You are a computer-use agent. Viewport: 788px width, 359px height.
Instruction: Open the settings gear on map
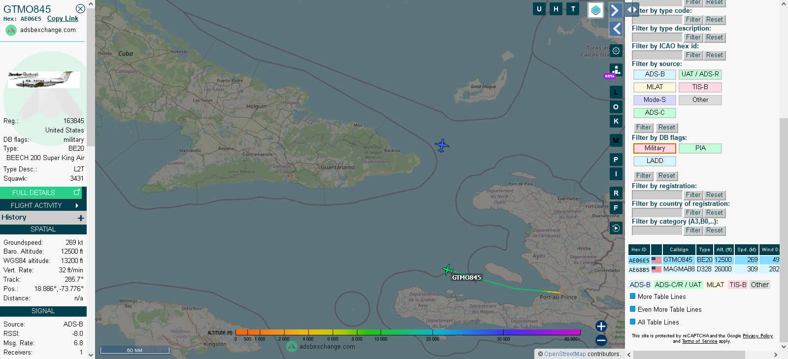click(x=616, y=51)
